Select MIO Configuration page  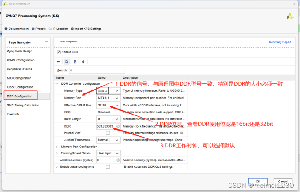(x=19, y=78)
